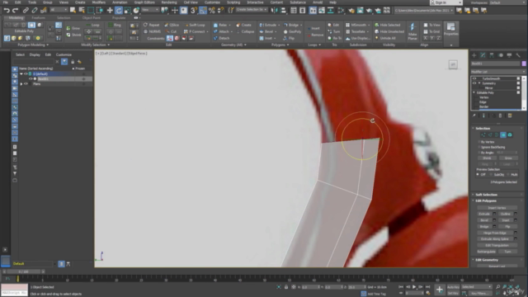Open the Modifiers menu
The width and height of the screenshot is (528, 297).
99,2
